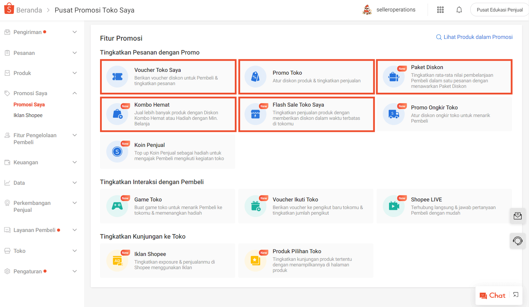The height and width of the screenshot is (307, 529).
Task: Open the Koin Penjual coin icon
Action: click(117, 151)
